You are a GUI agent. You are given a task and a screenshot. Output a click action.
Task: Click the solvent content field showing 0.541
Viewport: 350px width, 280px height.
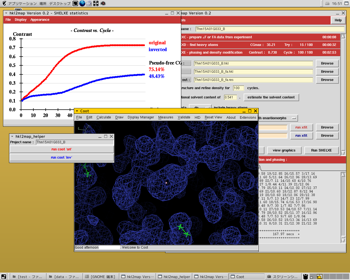(231, 97)
